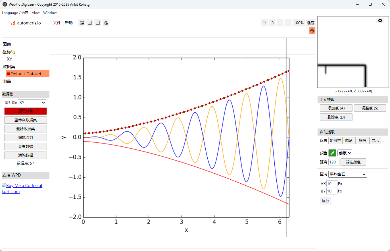
Task: Open the 算法 平均窗口 dropdown
Action: (x=348, y=174)
